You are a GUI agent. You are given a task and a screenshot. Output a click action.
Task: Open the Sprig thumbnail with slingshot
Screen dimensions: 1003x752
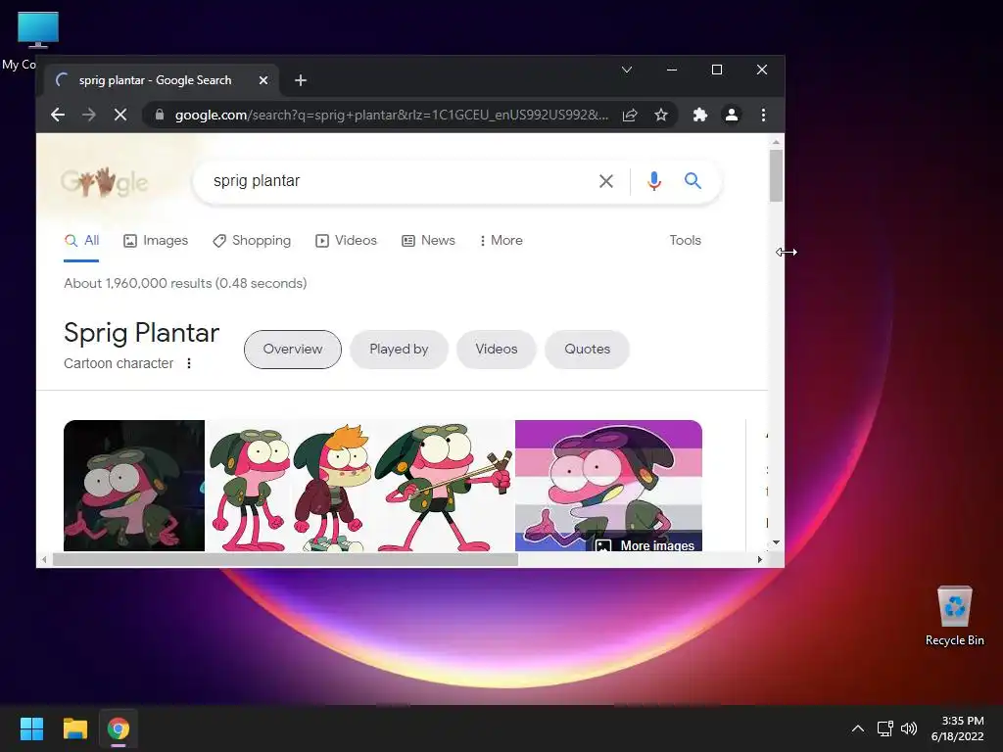click(444, 486)
